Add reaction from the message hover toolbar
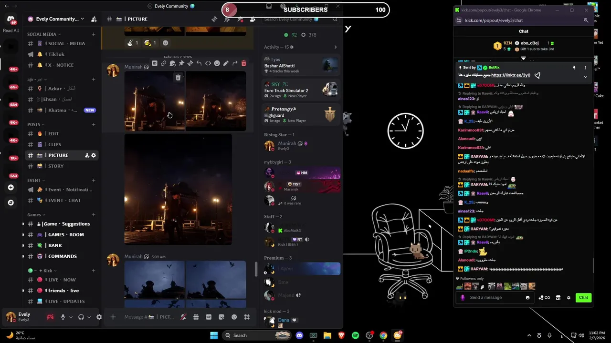The width and height of the screenshot is (611, 343). pyautogui.click(x=217, y=63)
